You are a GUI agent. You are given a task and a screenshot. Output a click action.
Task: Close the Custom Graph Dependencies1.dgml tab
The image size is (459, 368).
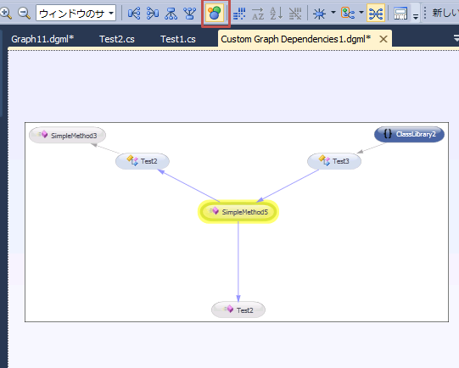383,39
